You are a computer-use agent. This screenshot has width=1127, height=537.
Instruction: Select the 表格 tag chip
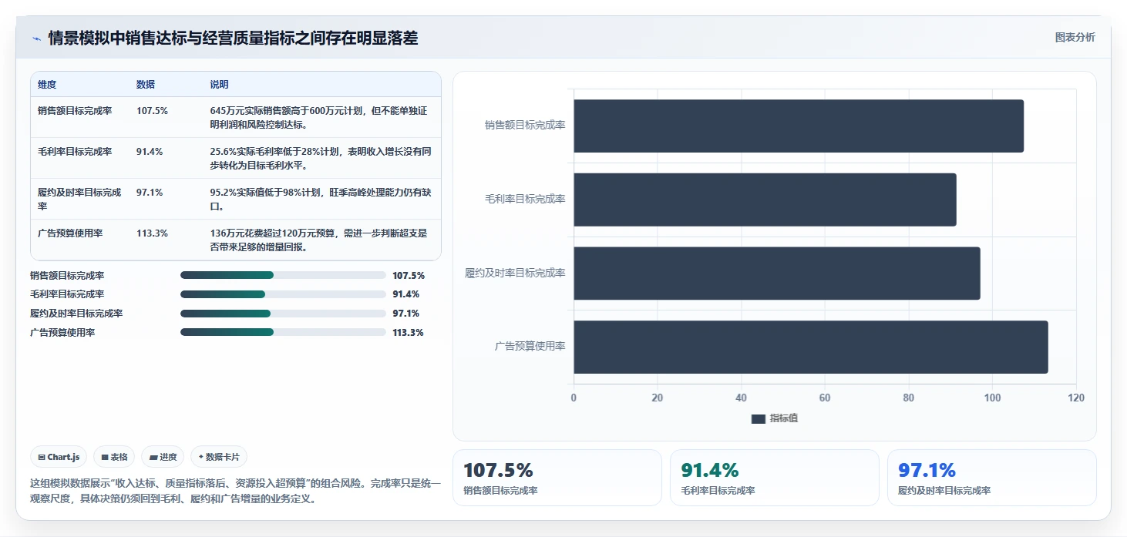tap(114, 457)
